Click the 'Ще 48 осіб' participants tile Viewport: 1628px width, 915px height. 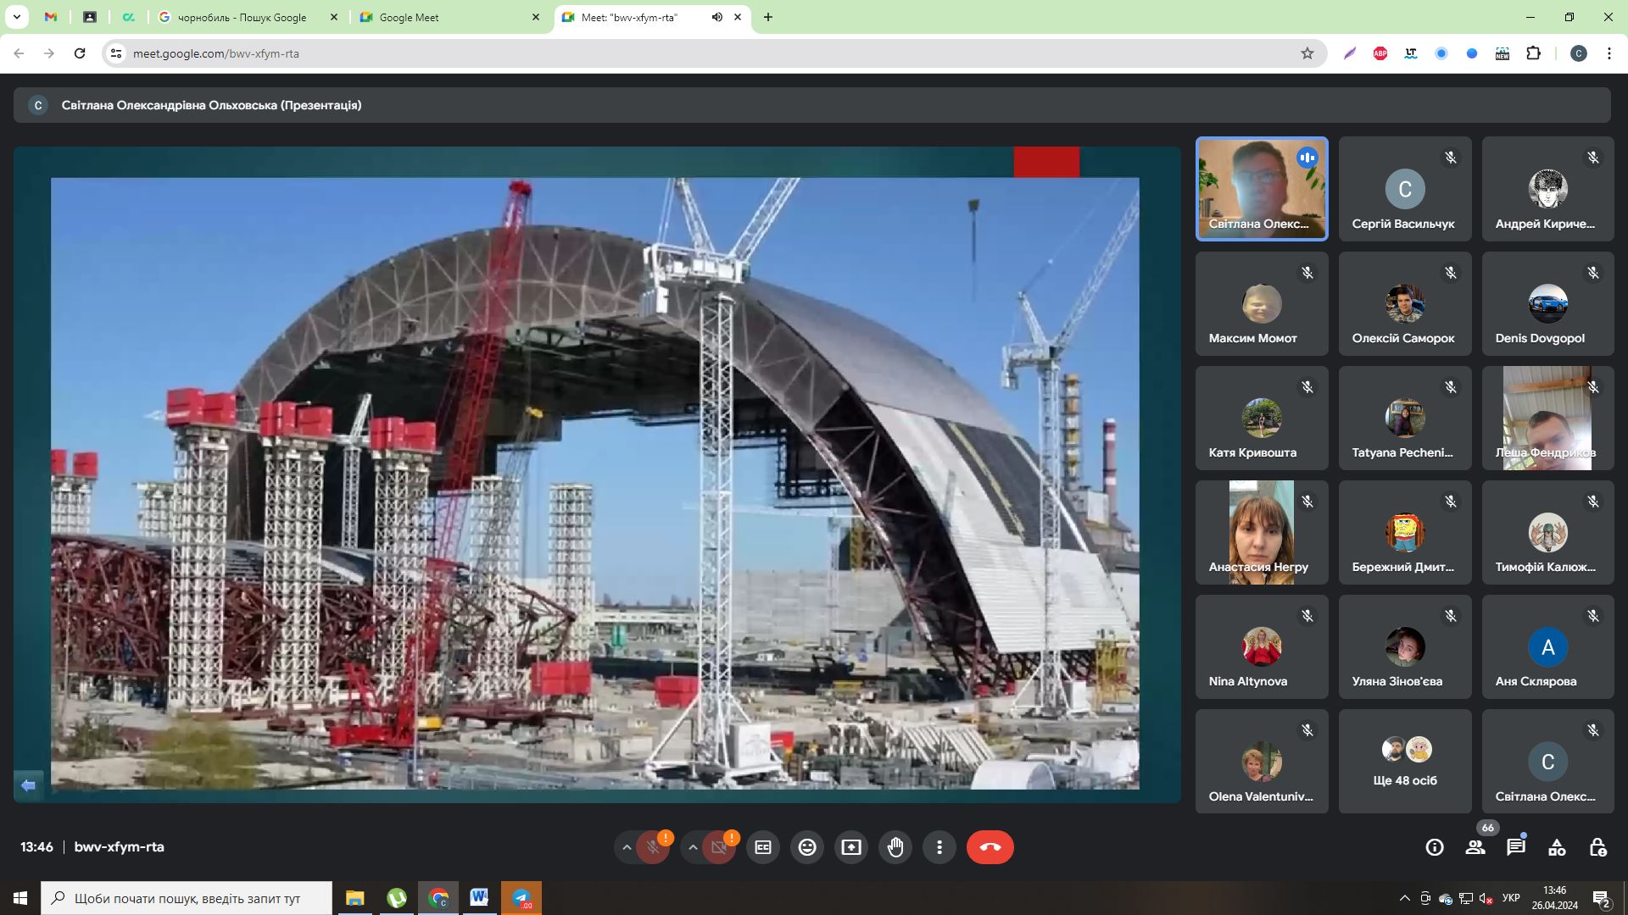[1405, 761]
